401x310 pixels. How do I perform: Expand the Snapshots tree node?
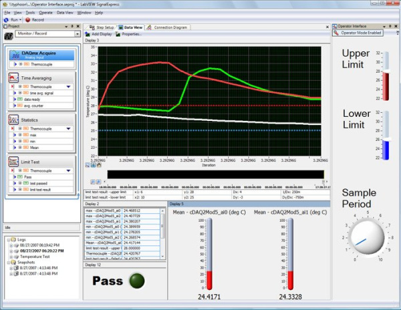coord(8,262)
